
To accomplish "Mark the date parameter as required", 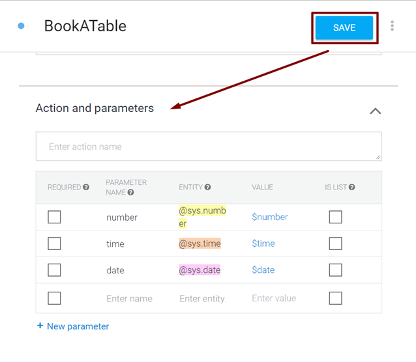I will [54, 270].
